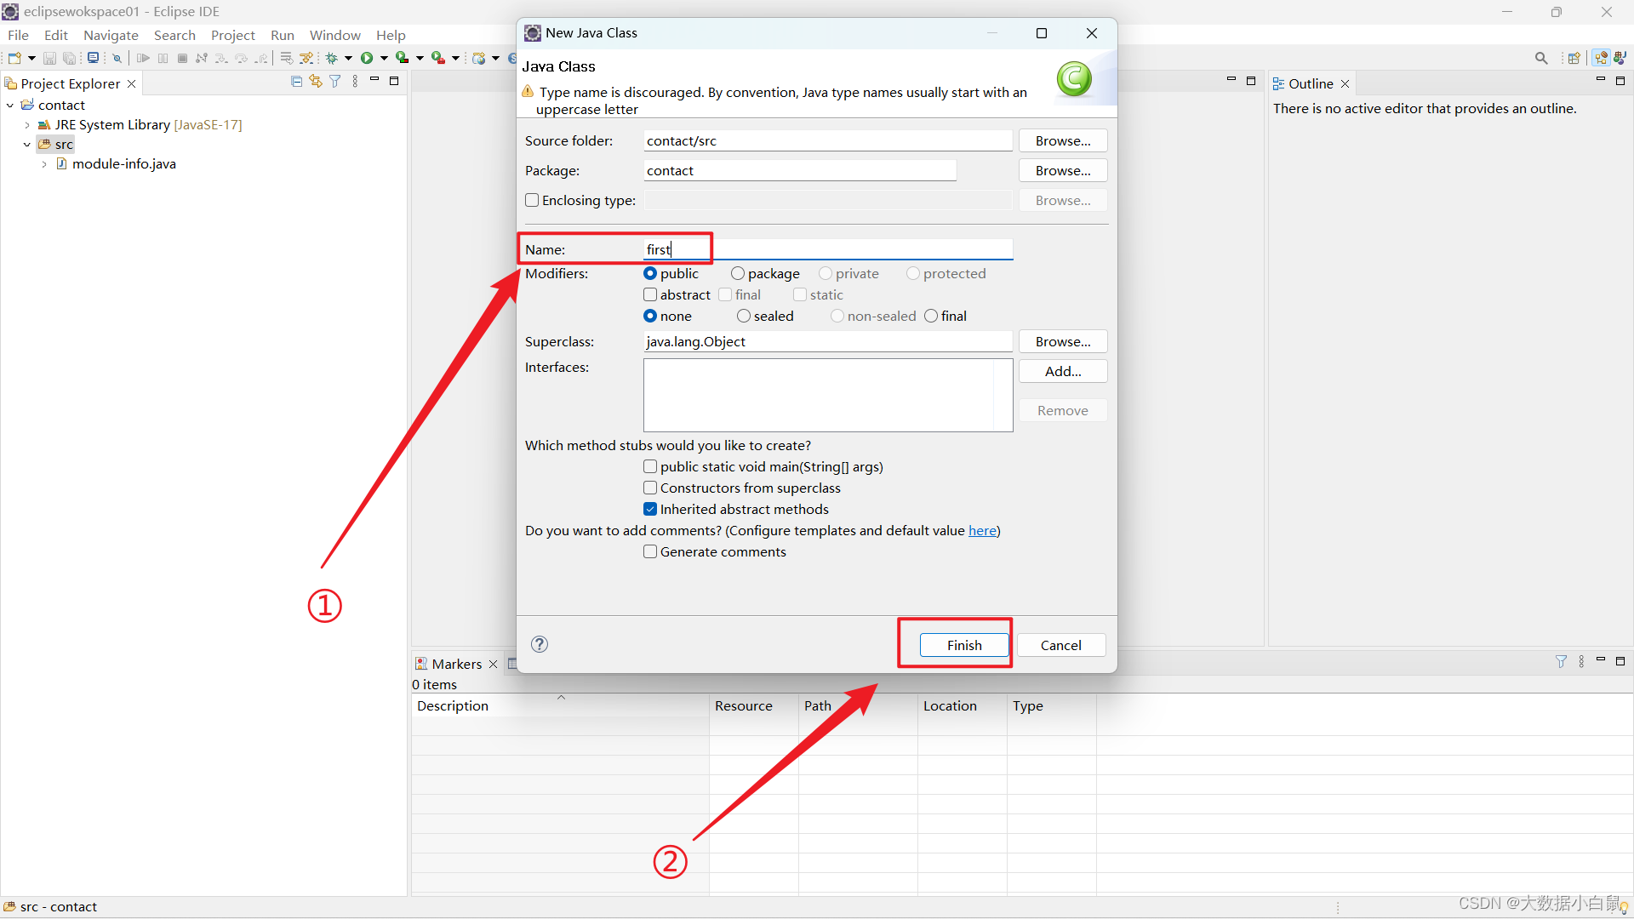The image size is (1634, 919).
Task: Click Collapse All icon in Project Explorer
Action: point(296,82)
